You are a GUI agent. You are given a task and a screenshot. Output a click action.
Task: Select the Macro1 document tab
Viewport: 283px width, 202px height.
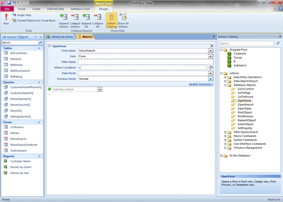click(x=85, y=37)
